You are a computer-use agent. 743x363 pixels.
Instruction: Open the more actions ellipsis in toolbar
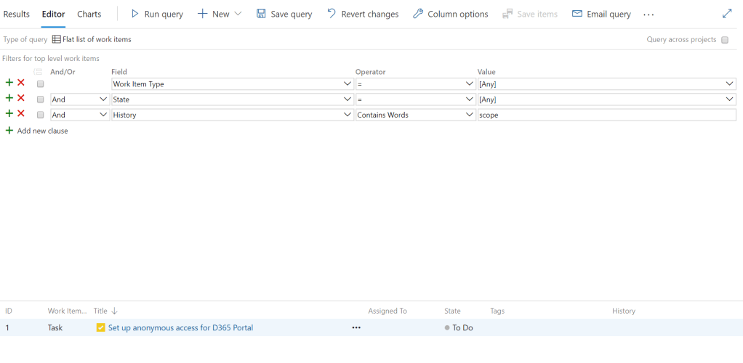point(648,15)
